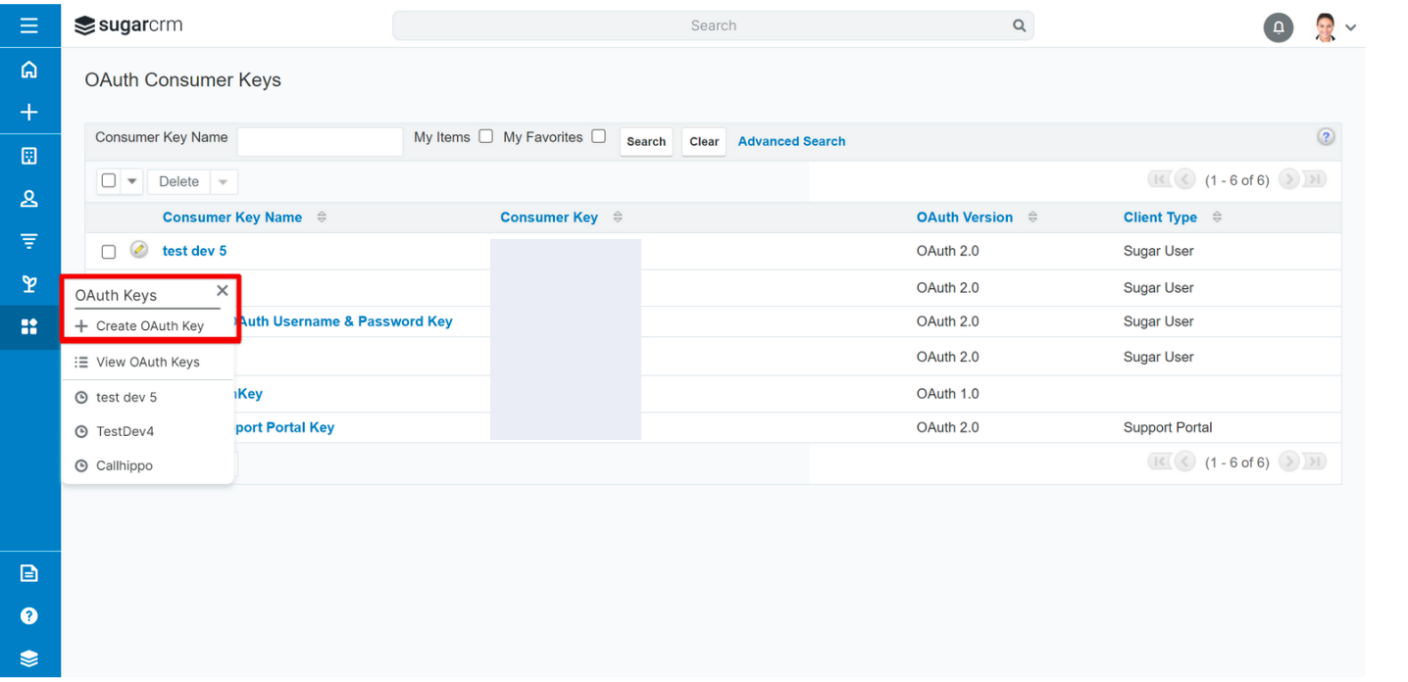Viewport: 1408px width, 682px height.
Task: Click the Support Portal client type cell
Action: coord(1168,427)
